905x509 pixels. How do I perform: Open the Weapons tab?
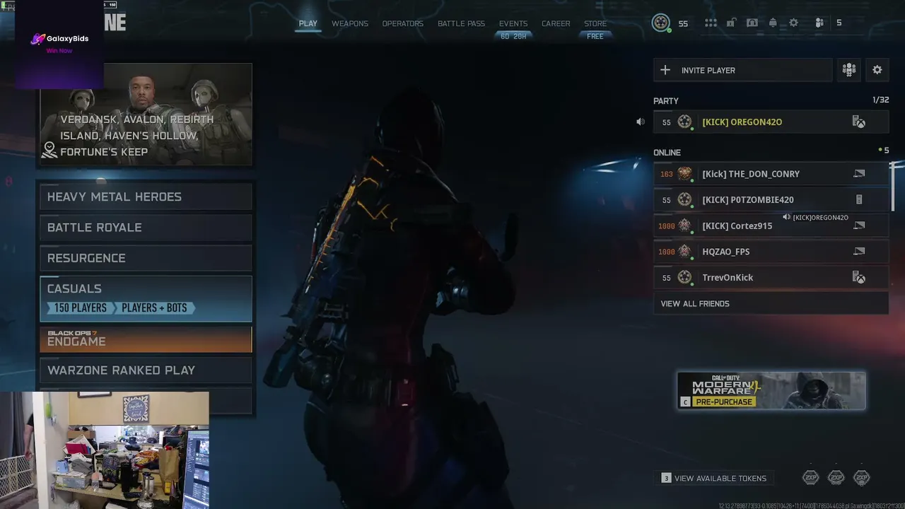point(350,23)
